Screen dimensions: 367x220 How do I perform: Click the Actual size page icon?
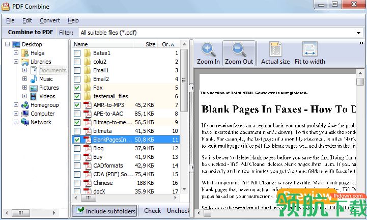coord(275,49)
